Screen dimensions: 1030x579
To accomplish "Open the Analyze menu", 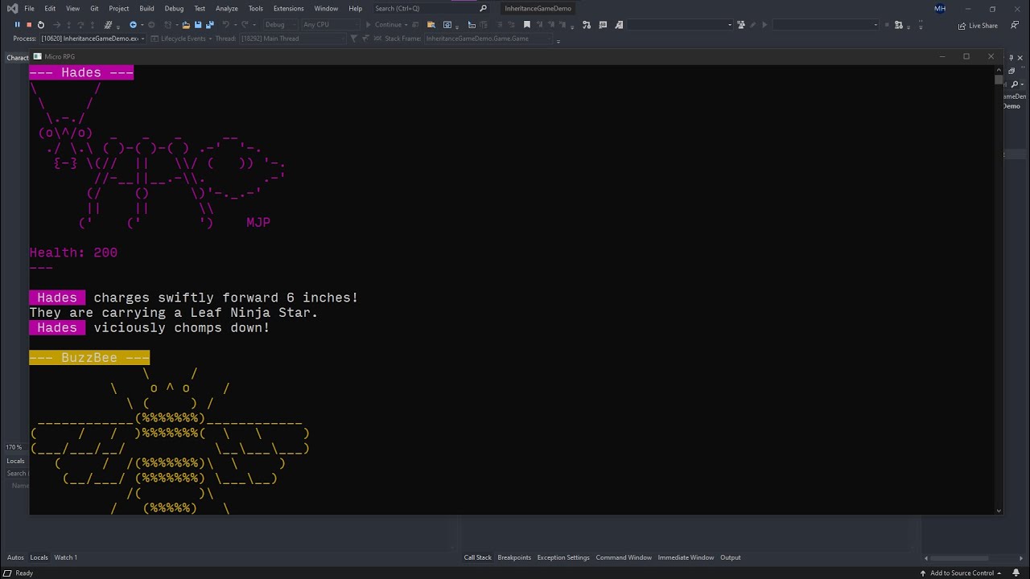I will (x=227, y=8).
